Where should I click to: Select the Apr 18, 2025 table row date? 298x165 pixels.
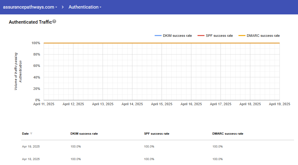pyautogui.click(x=31, y=159)
